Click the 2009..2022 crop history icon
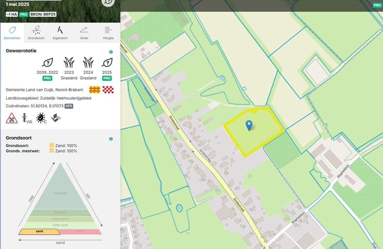 (x=47, y=63)
